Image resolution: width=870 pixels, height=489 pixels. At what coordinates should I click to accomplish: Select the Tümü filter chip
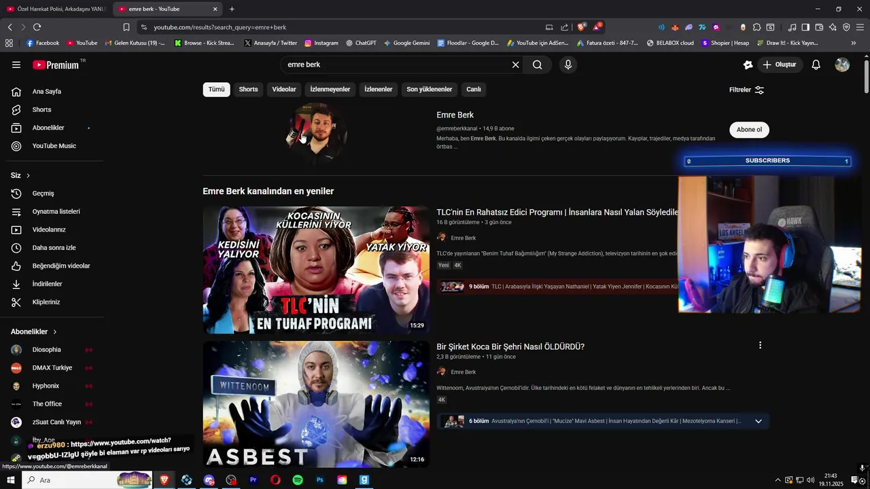[x=216, y=89]
